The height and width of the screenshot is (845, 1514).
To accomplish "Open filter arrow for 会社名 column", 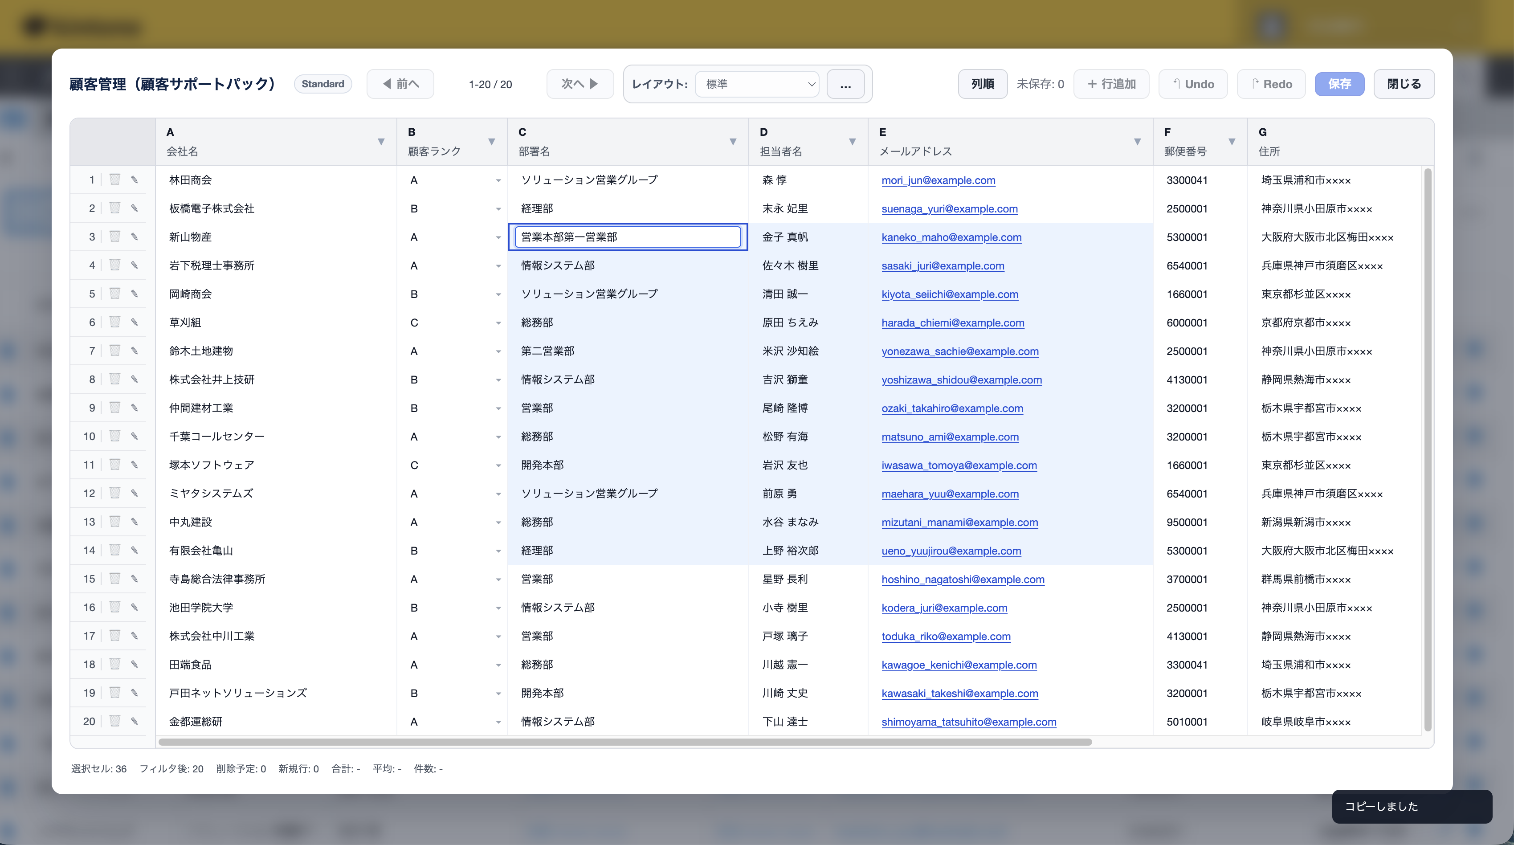I will (x=381, y=142).
